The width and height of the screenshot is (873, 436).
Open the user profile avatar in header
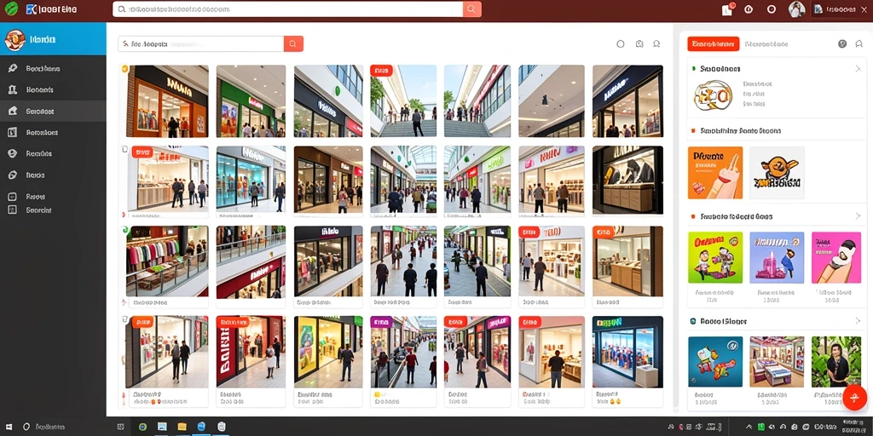[x=797, y=9]
